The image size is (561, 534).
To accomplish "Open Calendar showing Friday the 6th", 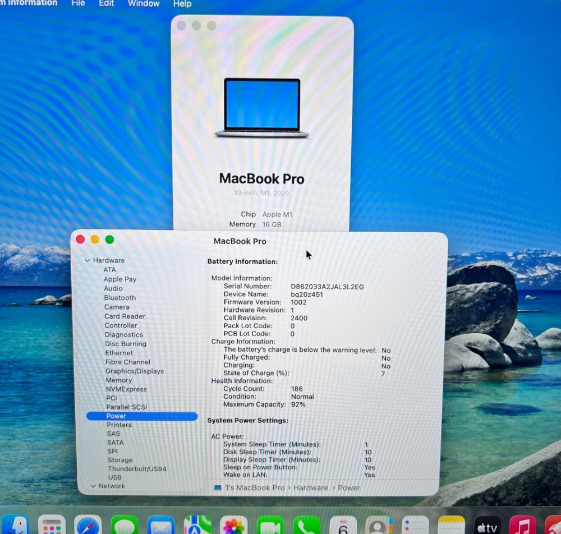I will 342,524.
